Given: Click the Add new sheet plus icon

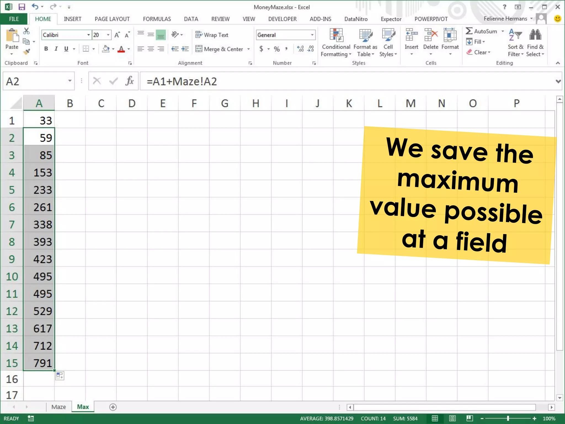Looking at the screenshot, I should click(113, 407).
